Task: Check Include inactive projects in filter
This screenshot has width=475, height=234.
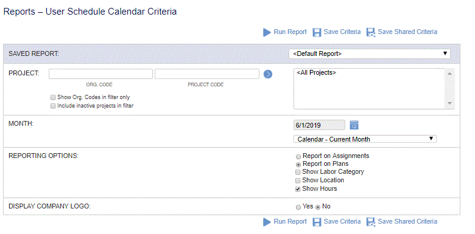Action: click(53, 106)
